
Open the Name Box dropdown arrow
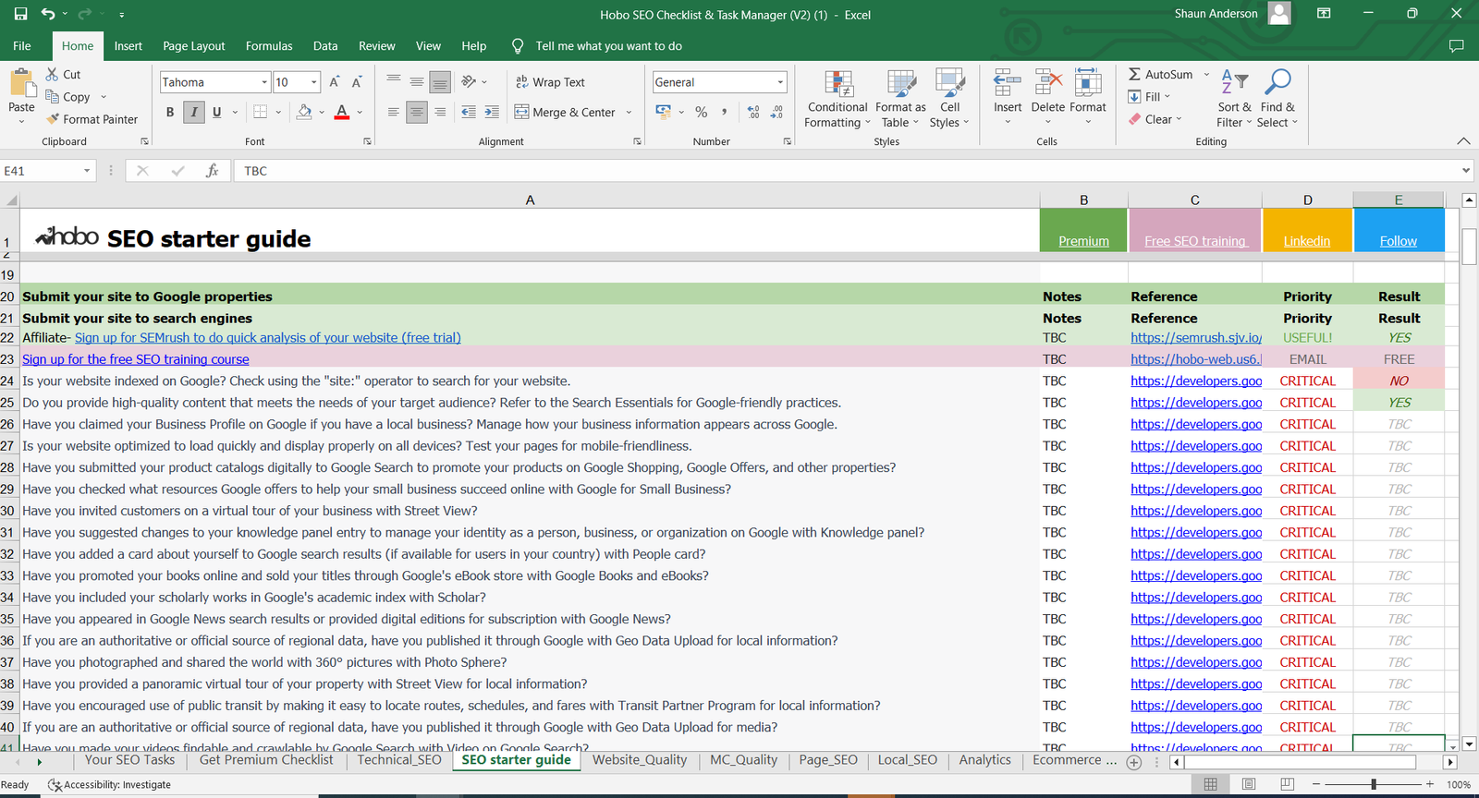(x=87, y=171)
